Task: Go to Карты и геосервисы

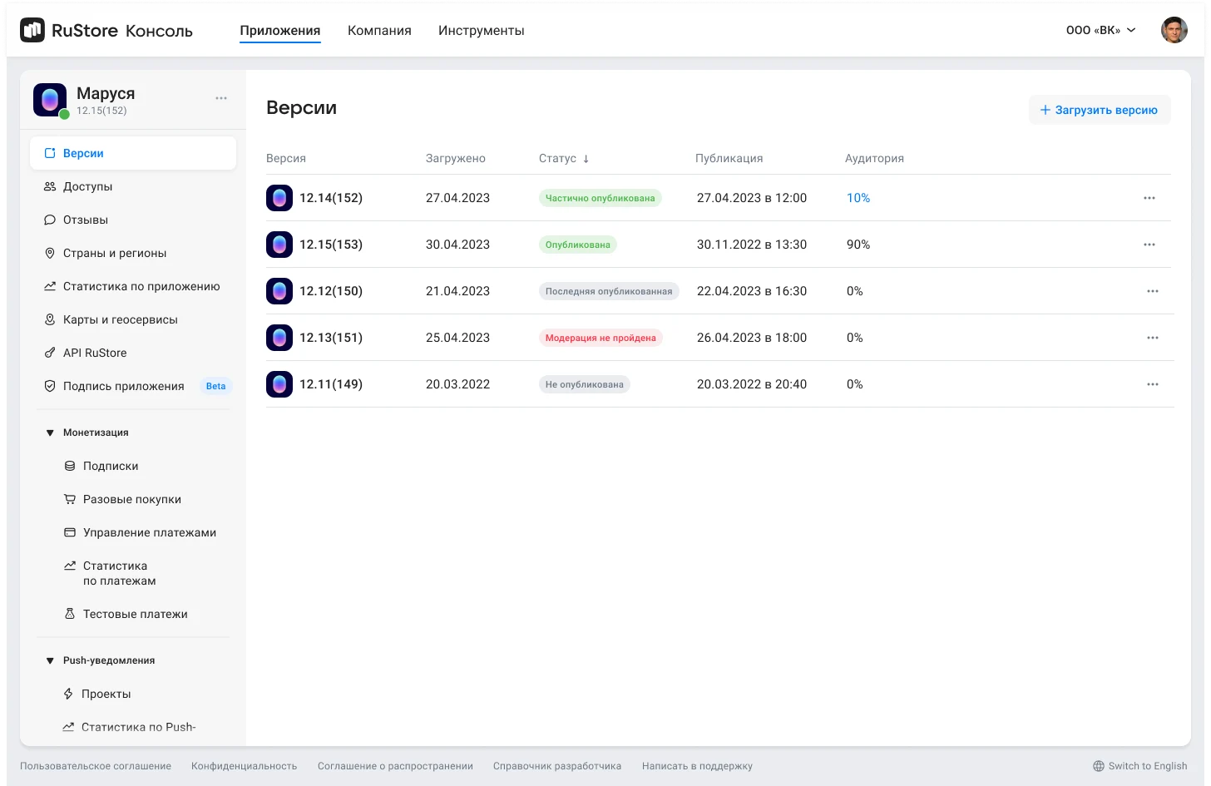Action: tap(120, 319)
